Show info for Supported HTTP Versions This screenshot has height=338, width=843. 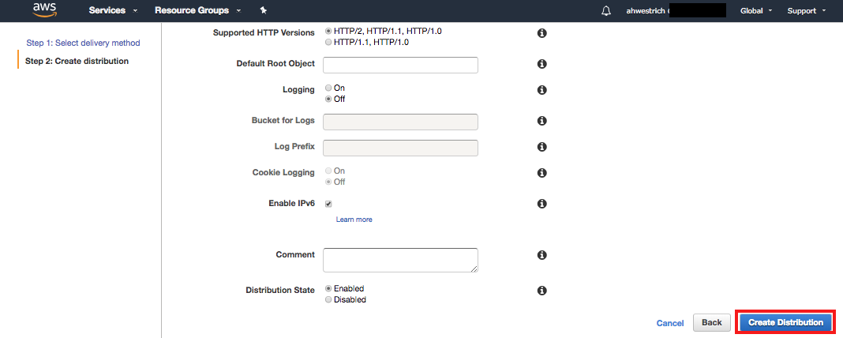click(x=542, y=33)
